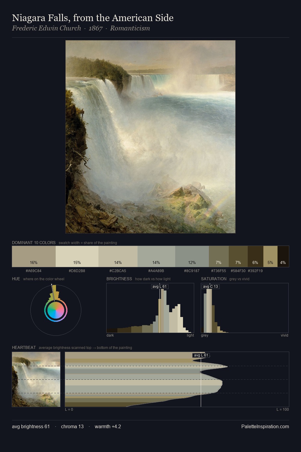The image size is (301, 452).
Task: Click the 'vivid' axis label under saturation chart
Action: 284,335
